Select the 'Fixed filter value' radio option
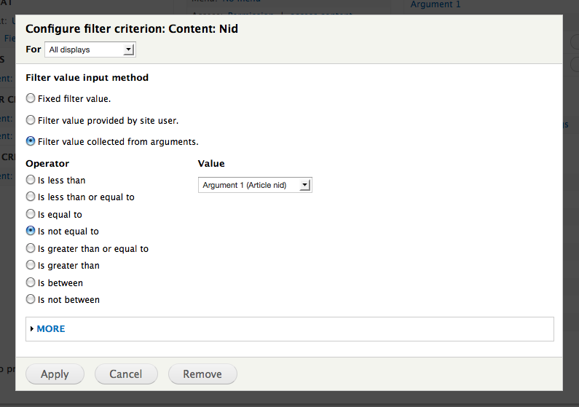 (31, 98)
